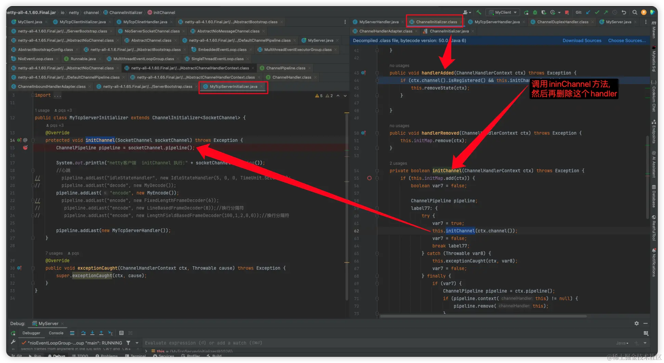Open the AI Assistant side panel
Image resolution: width=664 pixels, height=363 pixels.
coord(654,164)
